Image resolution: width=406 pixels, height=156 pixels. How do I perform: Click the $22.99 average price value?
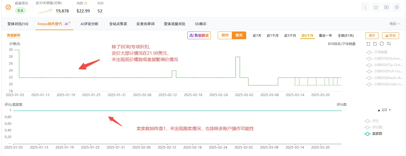pos(83,11)
